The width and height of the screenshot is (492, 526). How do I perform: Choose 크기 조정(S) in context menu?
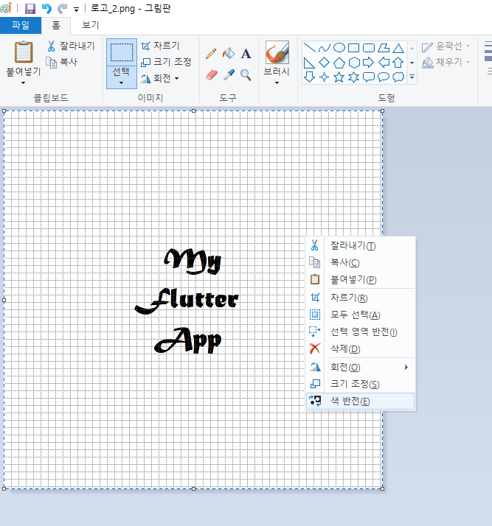[x=361, y=384]
